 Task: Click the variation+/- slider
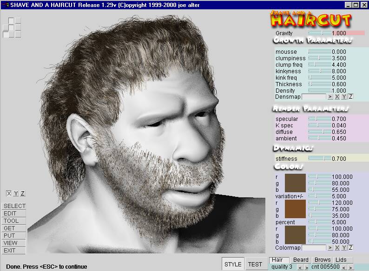pos(320,196)
